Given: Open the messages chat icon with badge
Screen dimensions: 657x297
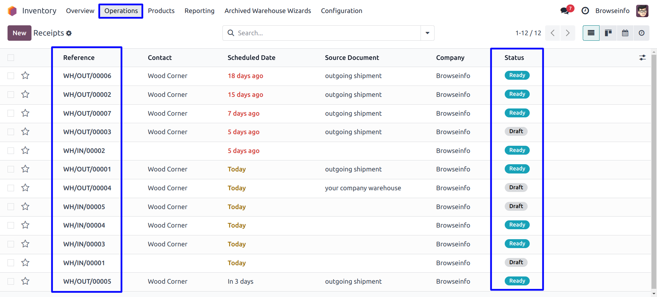Looking at the screenshot, I should [565, 11].
